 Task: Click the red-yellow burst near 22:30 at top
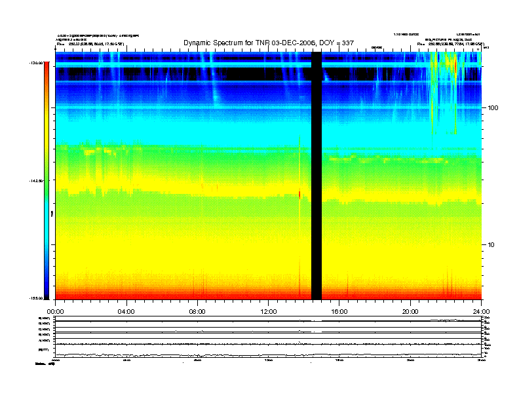tap(455, 66)
